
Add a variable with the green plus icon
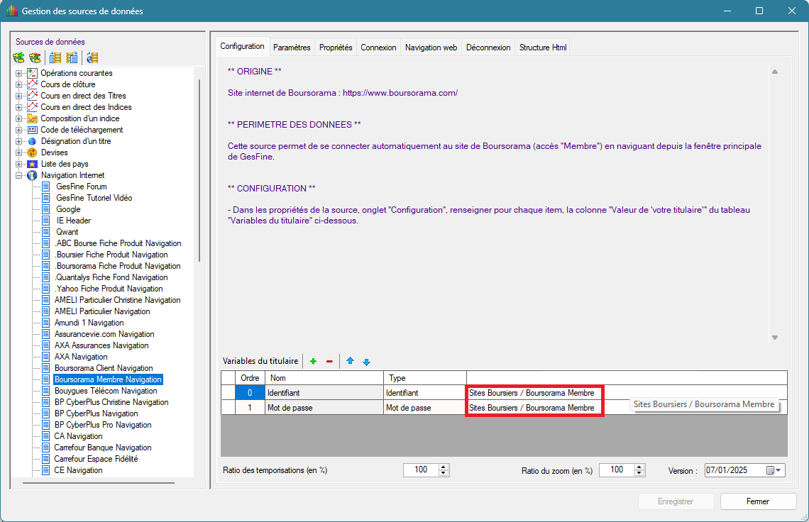coord(313,362)
